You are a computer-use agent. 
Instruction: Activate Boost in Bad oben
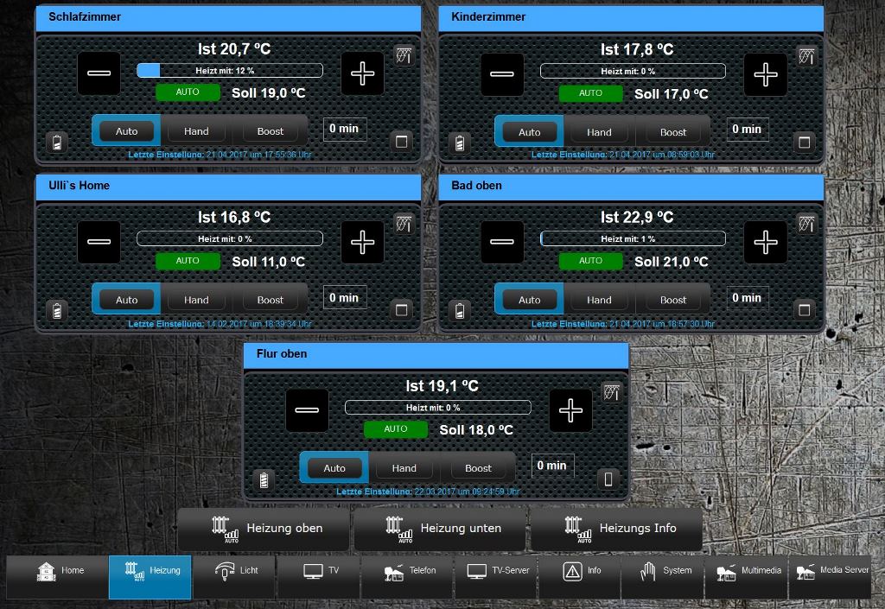(x=673, y=300)
